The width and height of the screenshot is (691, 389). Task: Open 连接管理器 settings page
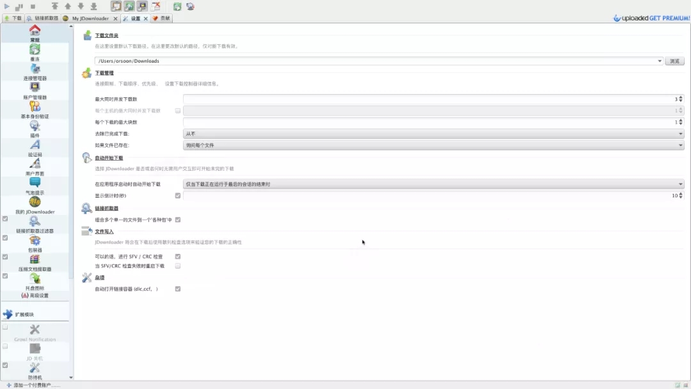35,72
